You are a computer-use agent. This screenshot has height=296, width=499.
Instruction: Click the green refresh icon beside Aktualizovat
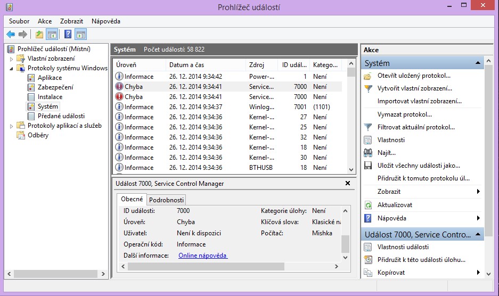[367, 205]
